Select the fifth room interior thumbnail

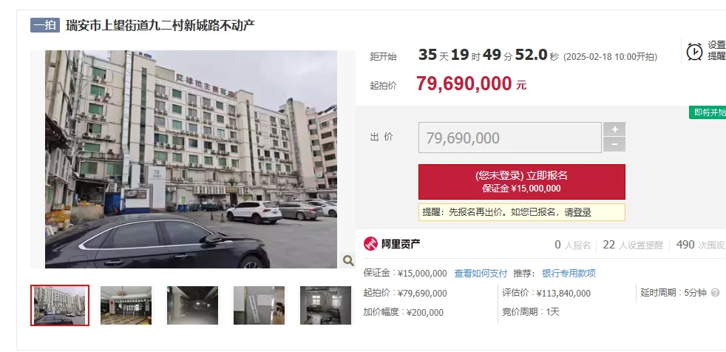click(x=325, y=305)
